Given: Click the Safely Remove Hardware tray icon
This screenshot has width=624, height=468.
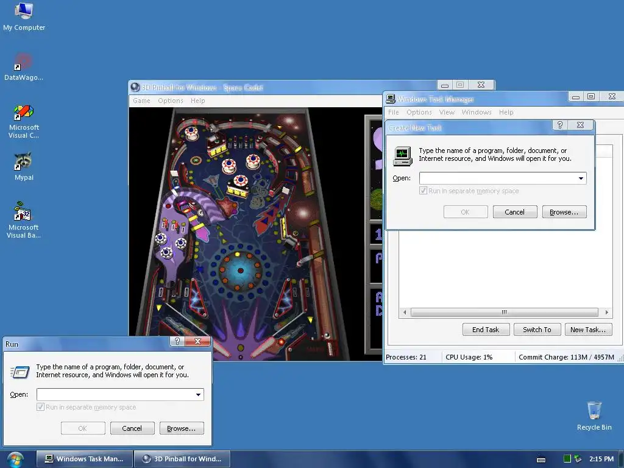Looking at the screenshot, I should pos(578,459).
